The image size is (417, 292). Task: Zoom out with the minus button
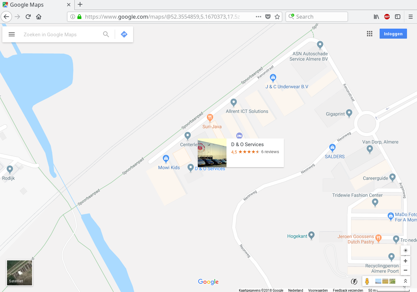point(406,270)
